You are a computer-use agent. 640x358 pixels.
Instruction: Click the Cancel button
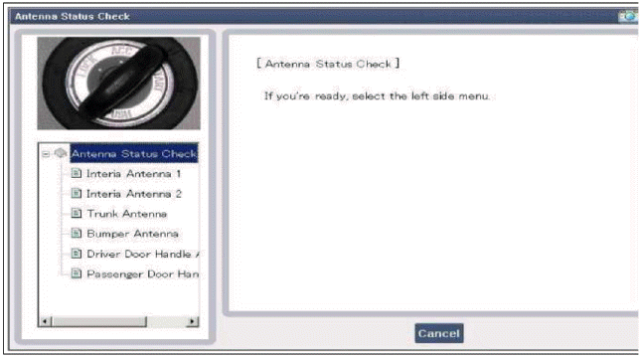pyautogui.click(x=439, y=333)
